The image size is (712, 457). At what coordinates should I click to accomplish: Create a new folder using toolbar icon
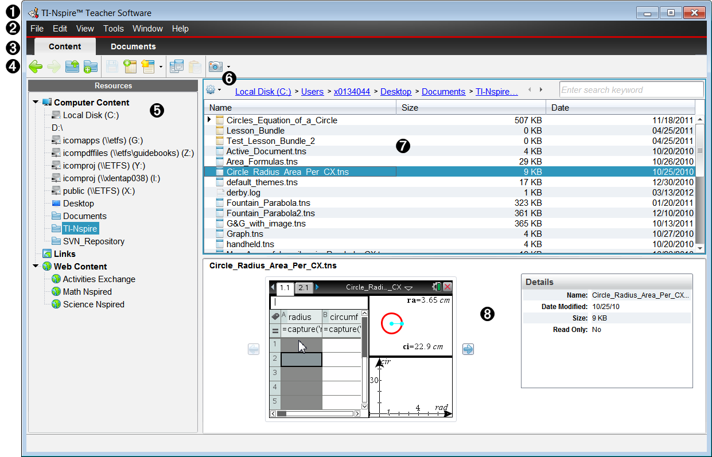(x=91, y=67)
